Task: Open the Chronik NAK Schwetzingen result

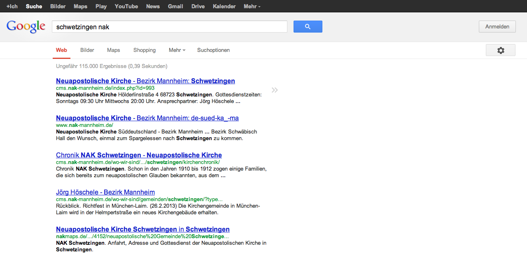Action: pyautogui.click(x=139, y=155)
